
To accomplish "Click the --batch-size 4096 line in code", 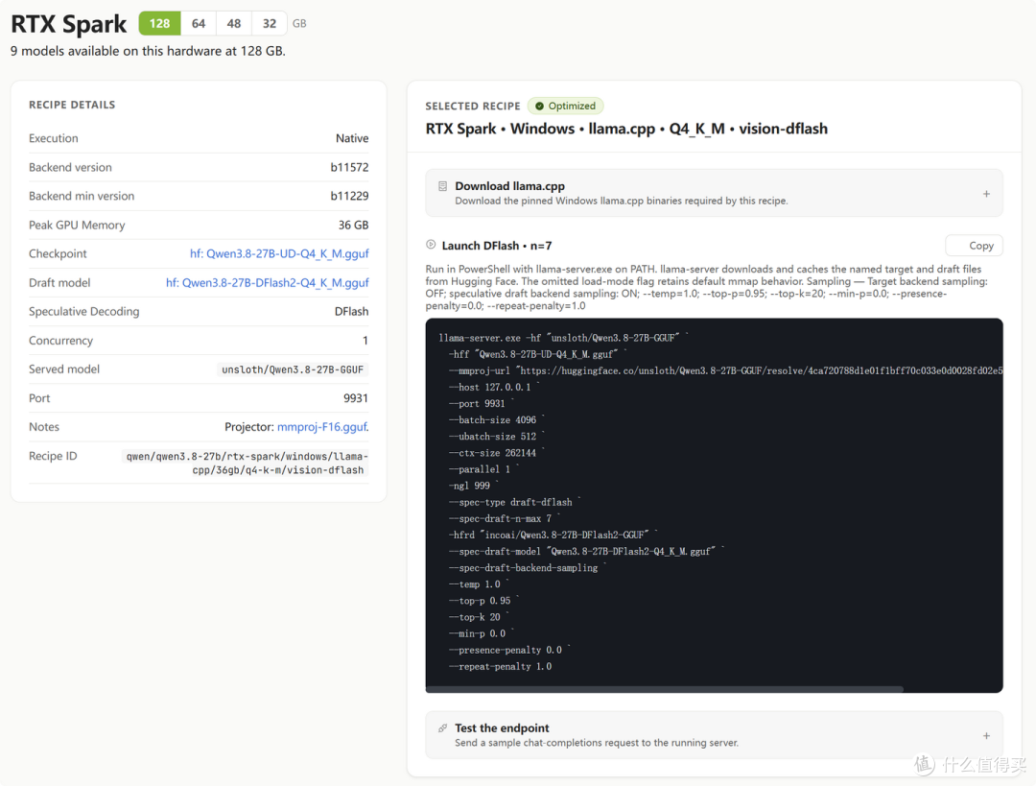I will coord(497,420).
